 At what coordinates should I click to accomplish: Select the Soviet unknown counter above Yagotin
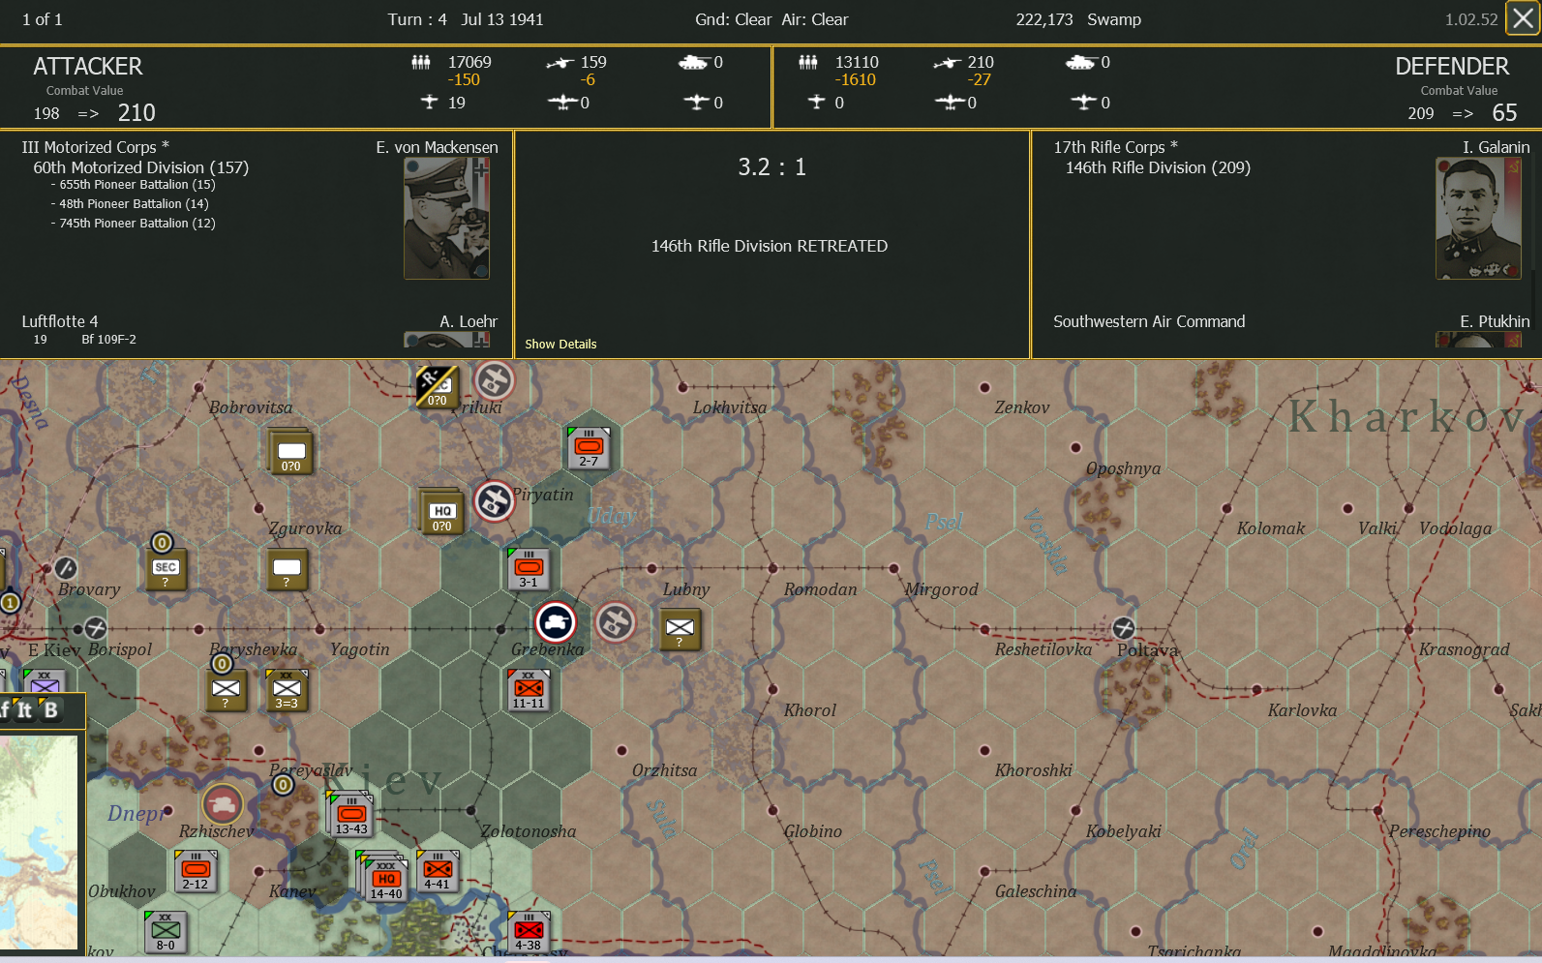[287, 569]
